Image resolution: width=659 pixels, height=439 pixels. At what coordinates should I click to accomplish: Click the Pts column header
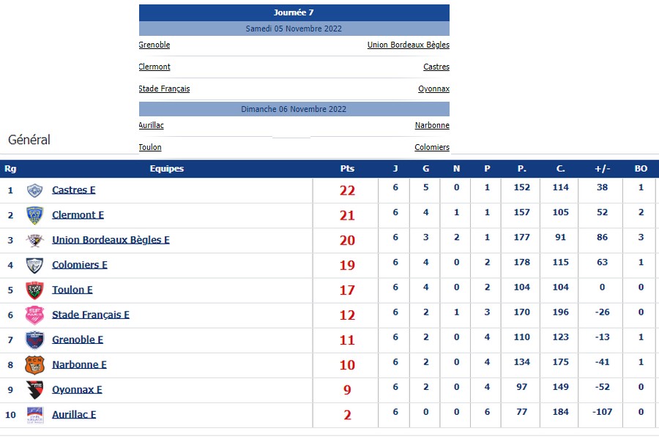(347, 168)
